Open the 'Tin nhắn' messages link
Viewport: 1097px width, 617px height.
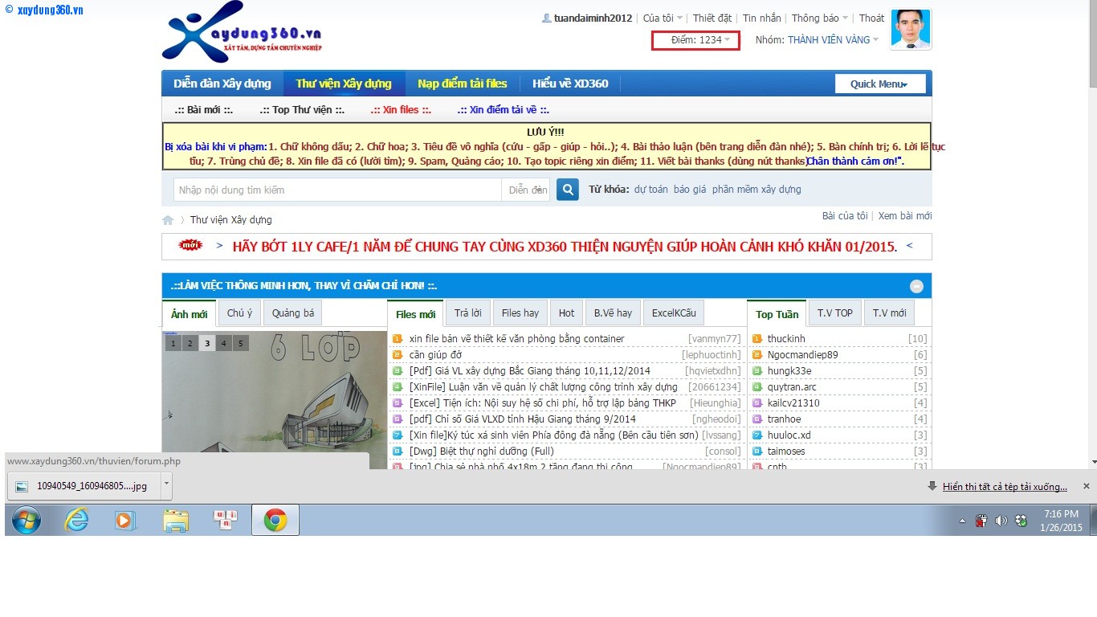tap(761, 18)
